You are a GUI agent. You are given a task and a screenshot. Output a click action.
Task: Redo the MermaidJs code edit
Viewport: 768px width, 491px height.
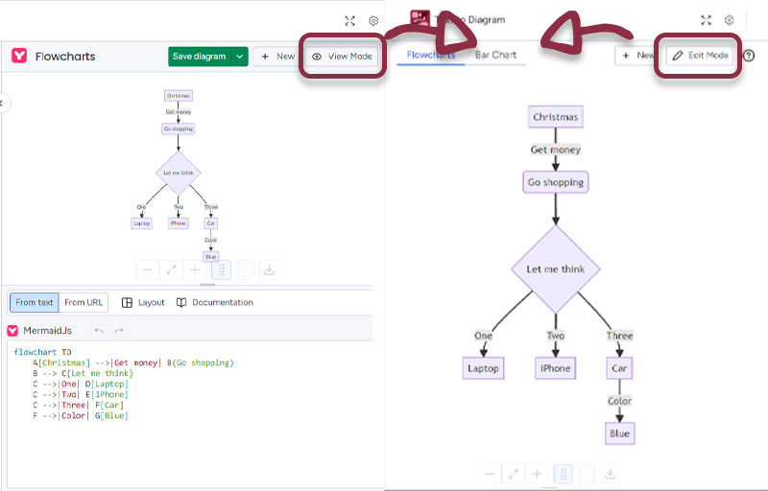(x=119, y=331)
